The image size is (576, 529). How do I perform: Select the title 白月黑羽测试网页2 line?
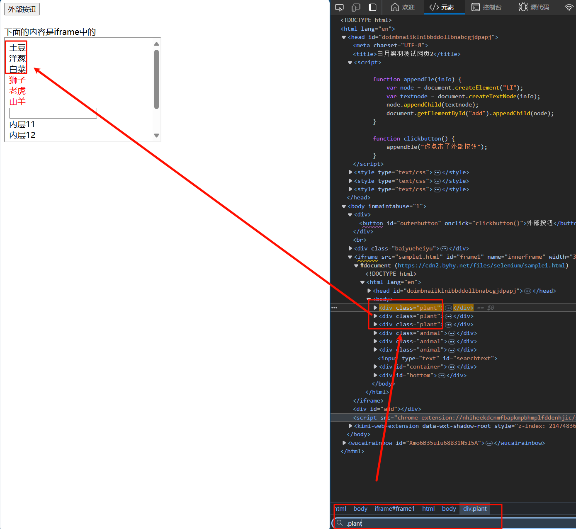tap(407, 54)
